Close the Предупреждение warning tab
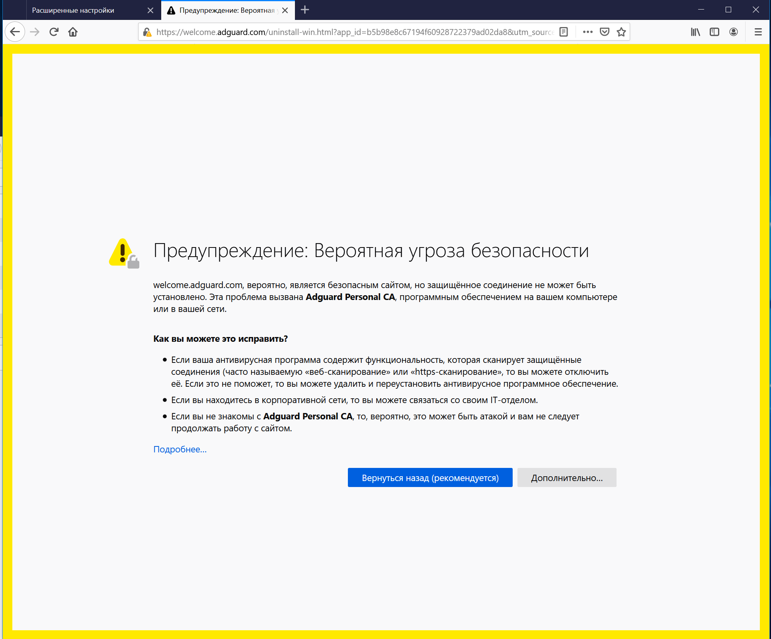Image resolution: width=771 pixels, height=639 pixels. [x=285, y=10]
